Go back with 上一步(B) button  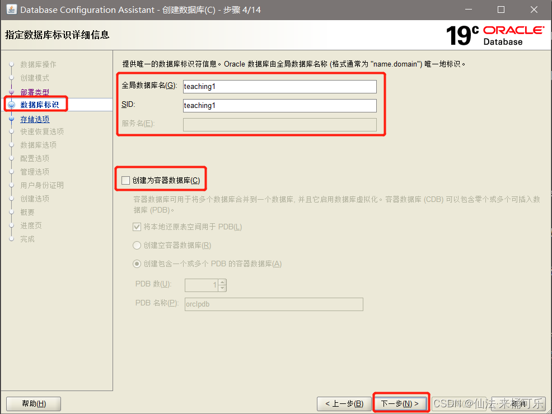coord(344,404)
